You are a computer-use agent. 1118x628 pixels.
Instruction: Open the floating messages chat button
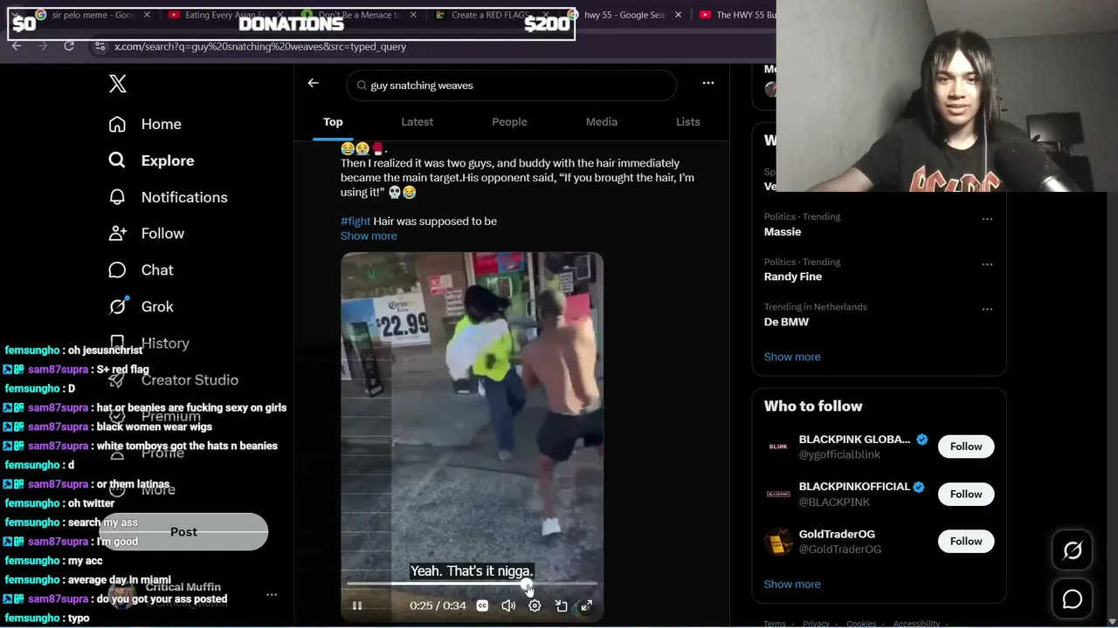pos(1073,599)
